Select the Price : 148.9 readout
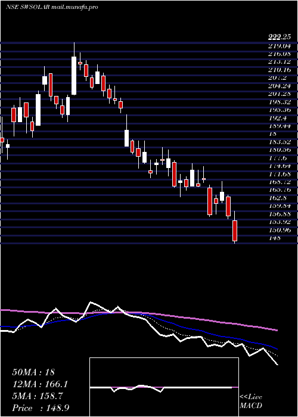Screen dimensions: 298x417 42,407
